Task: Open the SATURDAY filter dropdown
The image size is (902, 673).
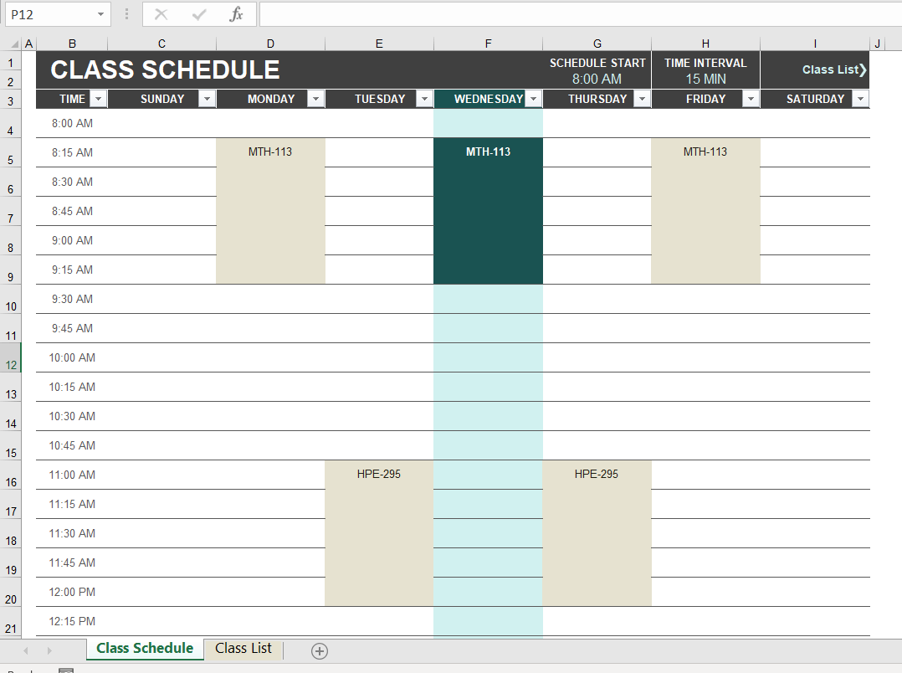Action: (860, 98)
